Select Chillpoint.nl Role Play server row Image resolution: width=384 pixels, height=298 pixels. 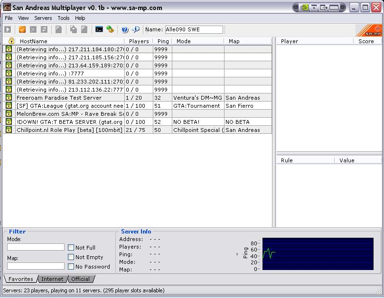coord(137,130)
